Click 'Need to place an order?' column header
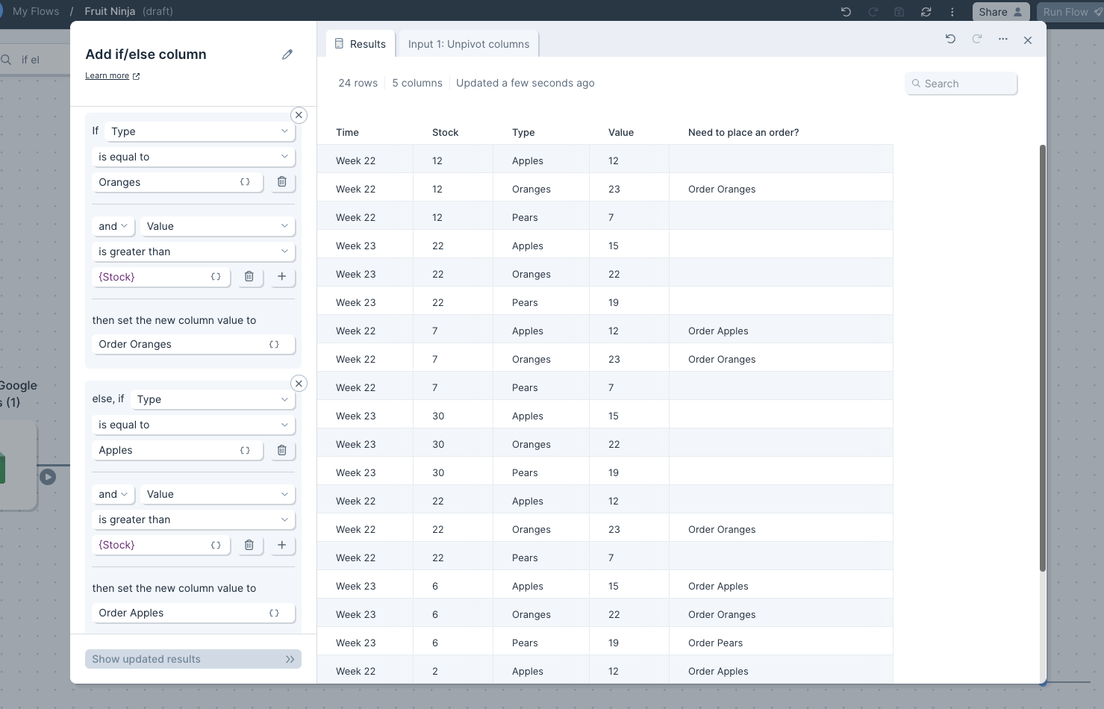Viewport: 1104px width, 709px height. click(743, 132)
